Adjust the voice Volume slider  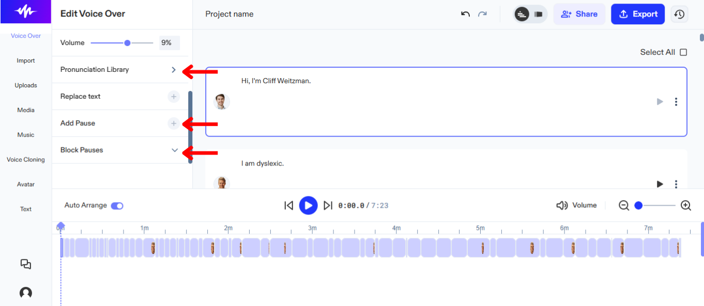pos(127,42)
